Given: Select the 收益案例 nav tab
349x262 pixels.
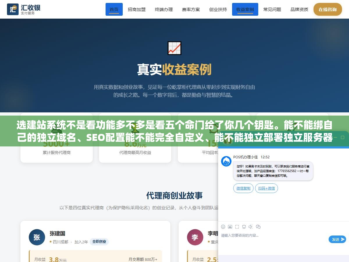Looking at the screenshot, I should pos(245,9).
